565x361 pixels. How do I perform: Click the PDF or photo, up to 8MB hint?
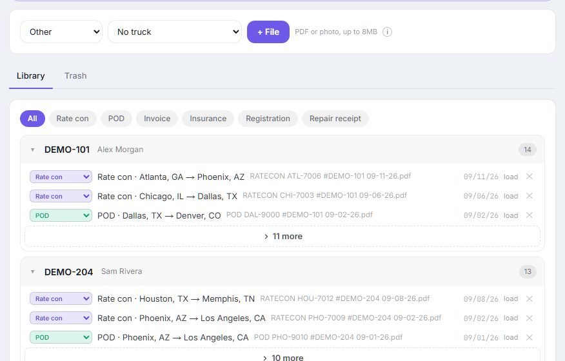coord(336,32)
